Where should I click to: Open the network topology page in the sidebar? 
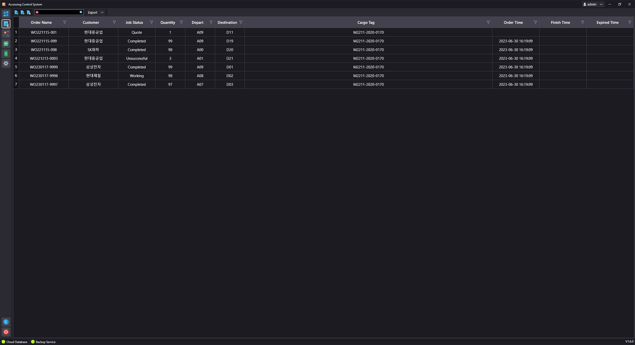pyautogui.click(x=6, y=44)
